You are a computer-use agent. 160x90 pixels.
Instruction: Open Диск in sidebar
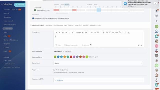coord(5,32)
